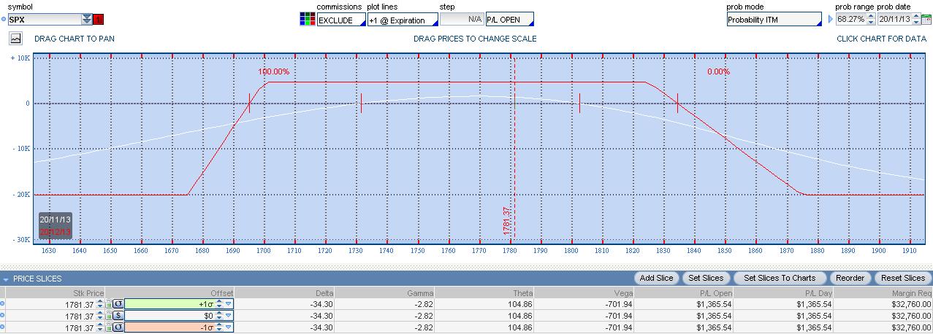The width and height of the screenshot is (933, 334).
Task: Click Set Slices To Charts button
Action: (x=780, y=278)
